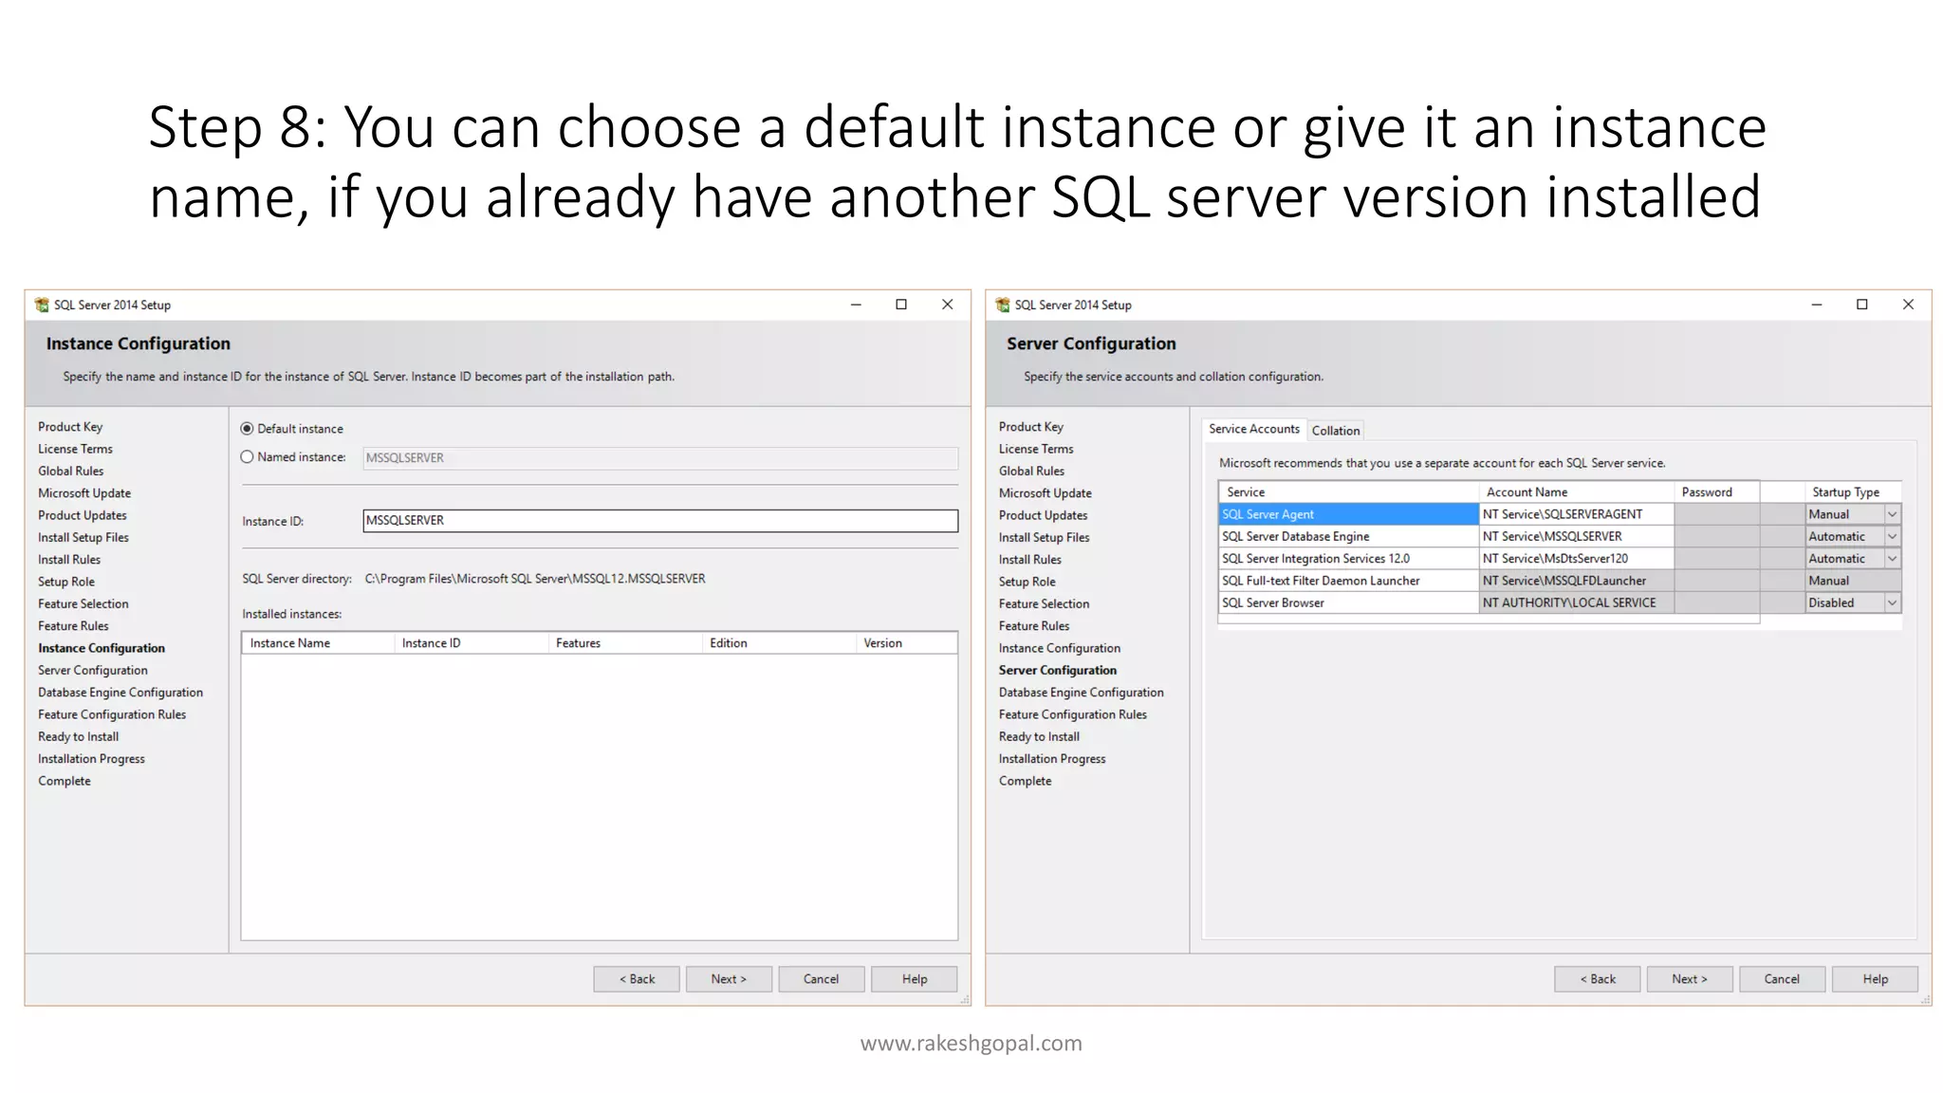Click Cancel in Instance Configuration window

click(x=822, y=979)
